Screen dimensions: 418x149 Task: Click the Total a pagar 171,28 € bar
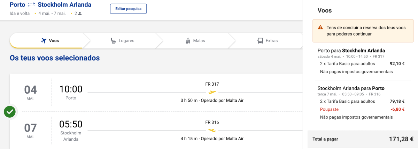click(363, 139)
